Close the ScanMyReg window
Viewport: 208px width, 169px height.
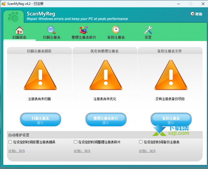click(x=203, y=4)
